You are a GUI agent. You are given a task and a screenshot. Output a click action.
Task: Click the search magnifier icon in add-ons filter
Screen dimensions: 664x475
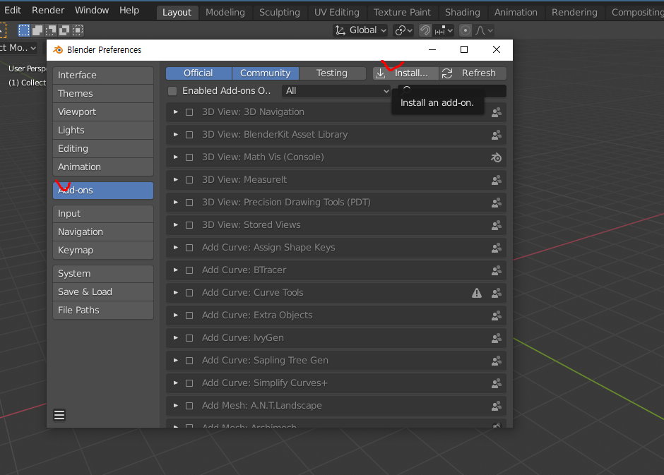[407, 89]
